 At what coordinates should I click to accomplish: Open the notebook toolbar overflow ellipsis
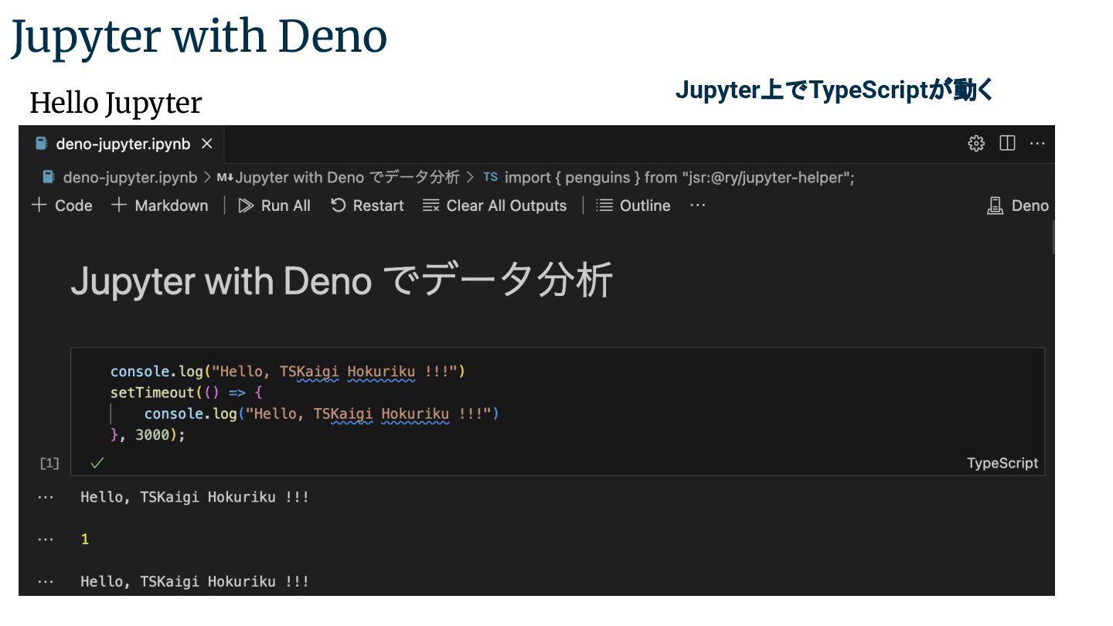[x=697, y=206]
